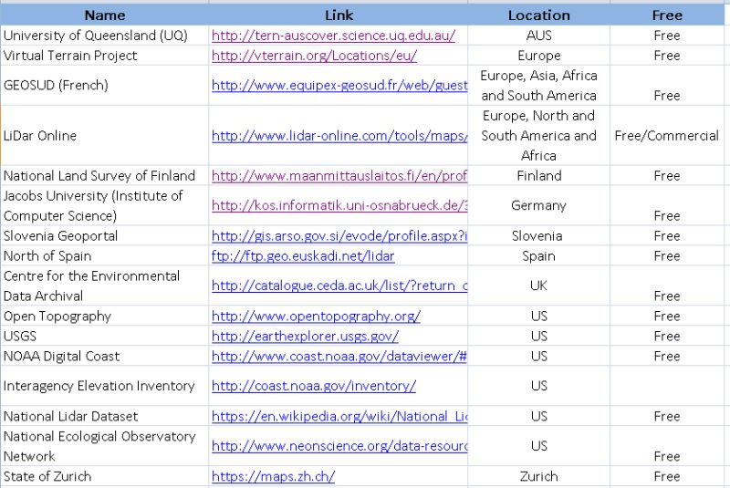Open the opentopography.org link
This screenshot has width=730, height=488.
(316, 316)
